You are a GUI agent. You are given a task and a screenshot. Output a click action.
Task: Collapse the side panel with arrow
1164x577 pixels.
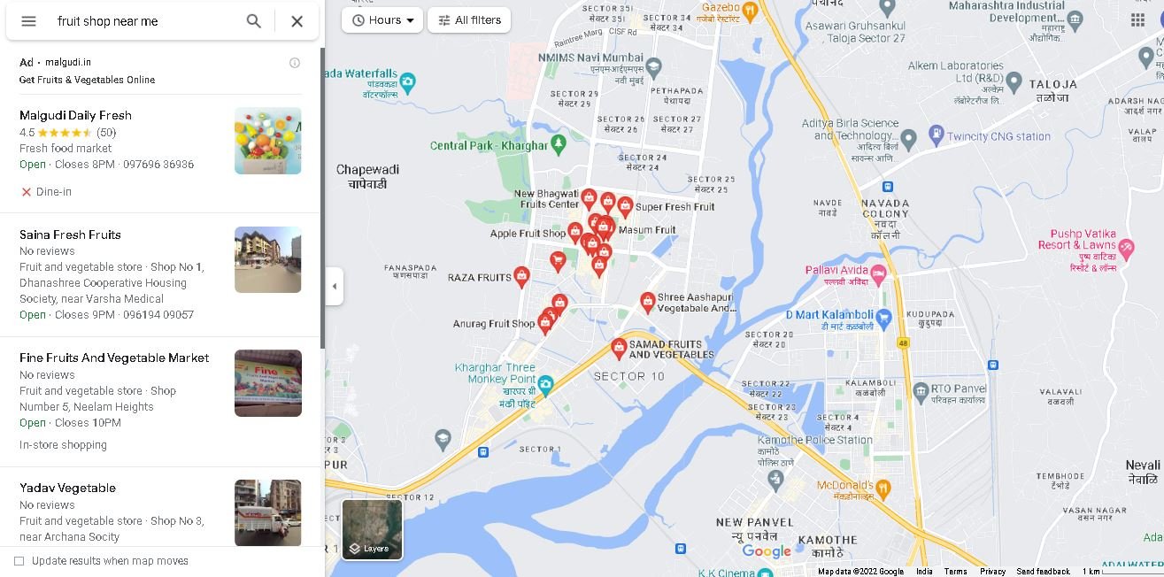334,286
